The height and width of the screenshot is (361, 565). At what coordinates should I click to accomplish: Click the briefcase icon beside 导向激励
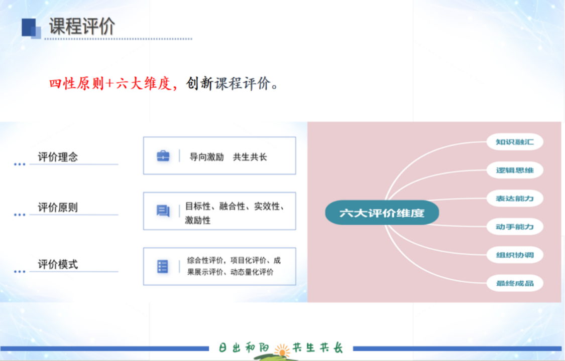pyautogui.click(x=163, y=156)
